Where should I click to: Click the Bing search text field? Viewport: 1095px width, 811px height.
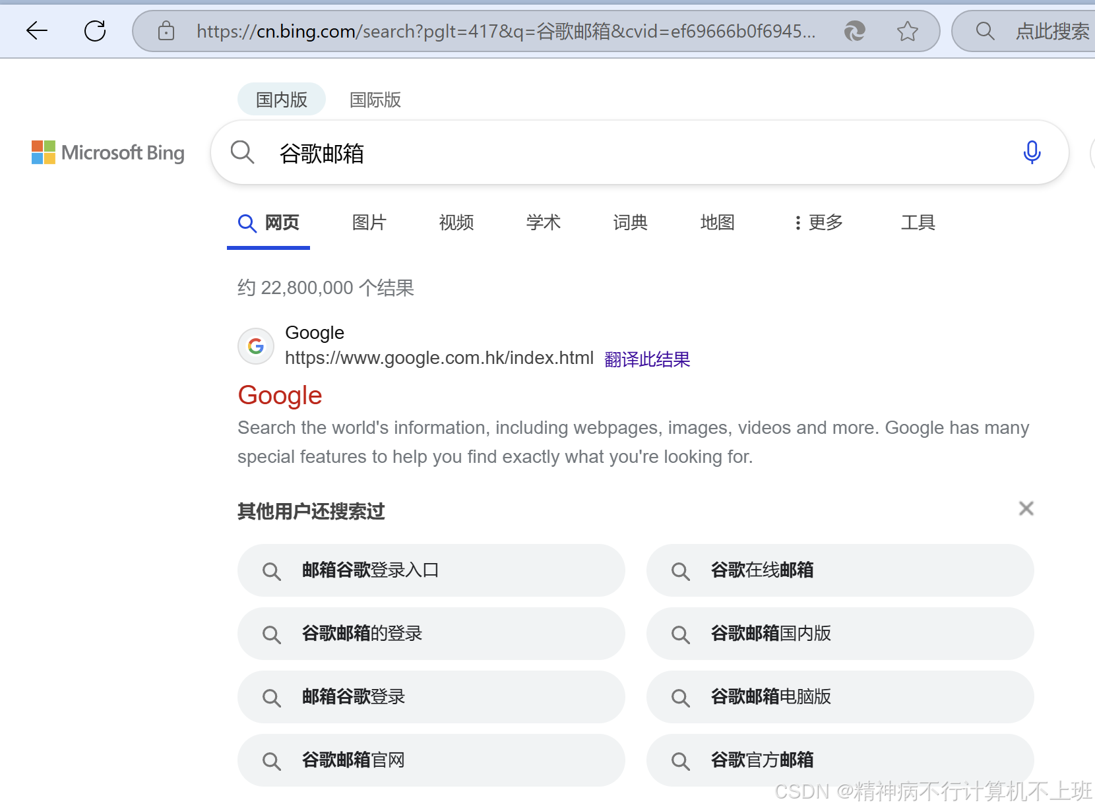(640, 152)
